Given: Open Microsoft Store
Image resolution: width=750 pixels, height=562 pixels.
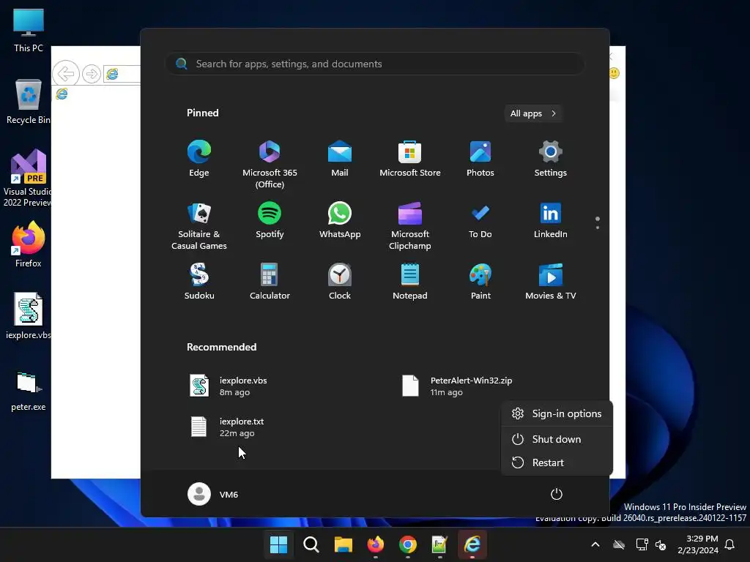Looking at the screenshot, I should point(410,159).
